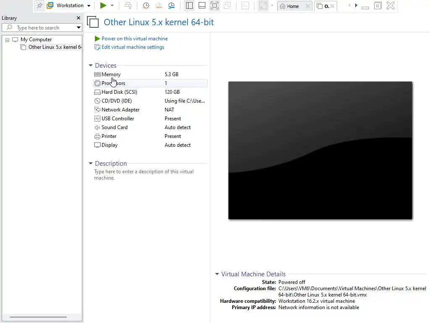Open the snapshot manager icon
Viewport: 430px width, 323px height.
171,5
